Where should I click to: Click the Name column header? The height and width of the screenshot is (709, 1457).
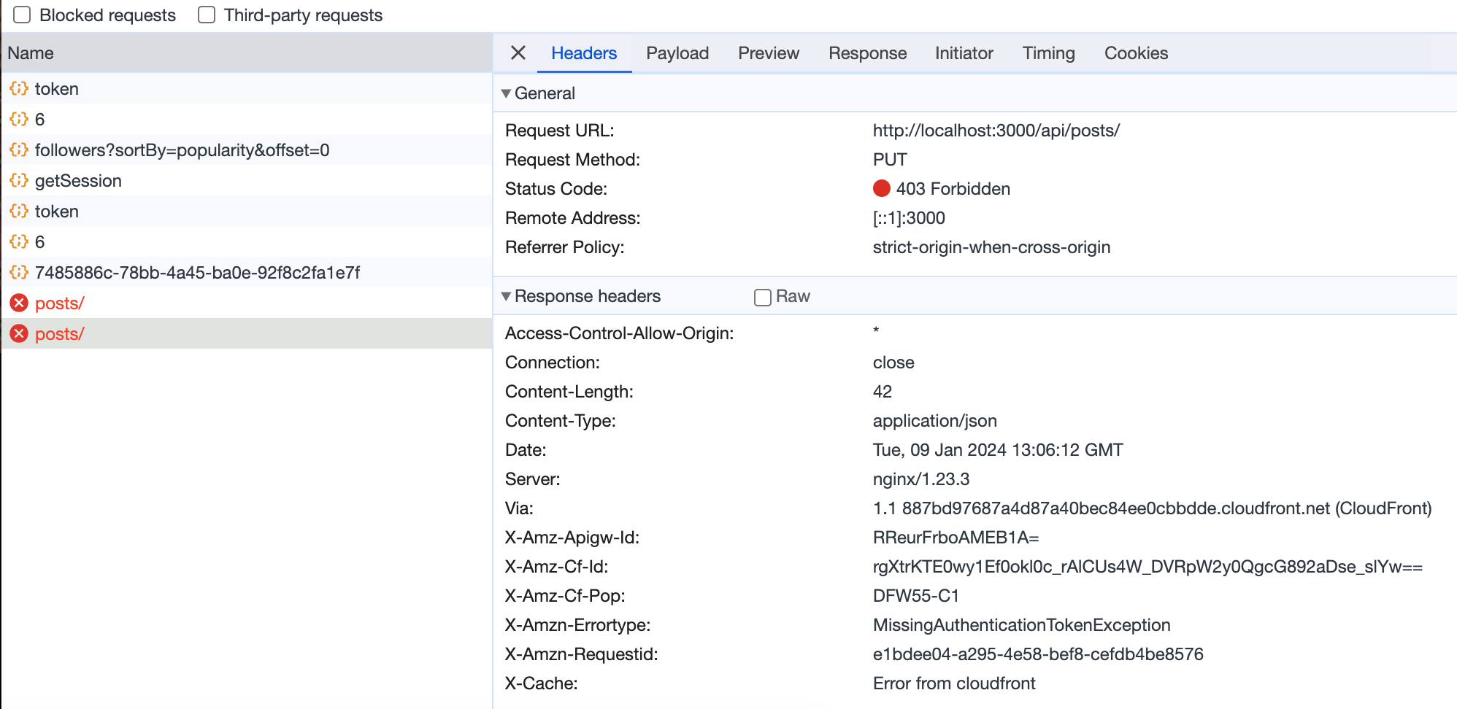tap(31, 53)
